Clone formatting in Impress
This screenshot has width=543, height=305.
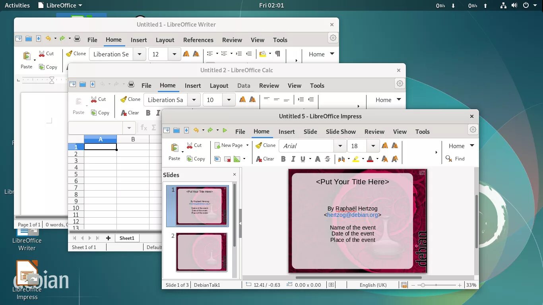(266, 145)
